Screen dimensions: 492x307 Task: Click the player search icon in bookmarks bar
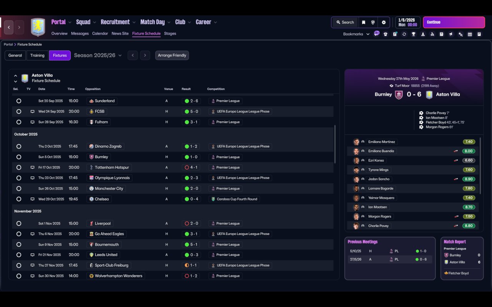[x=432, y=34]
